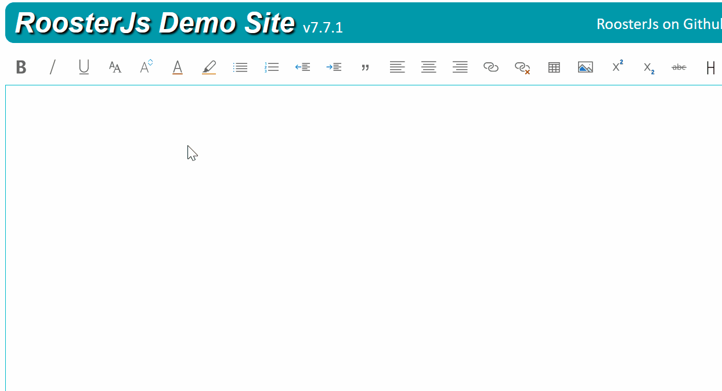This screenshot has width=722, height=391.
Task: Decrease the indentation
Action: [x=302, y=67]
